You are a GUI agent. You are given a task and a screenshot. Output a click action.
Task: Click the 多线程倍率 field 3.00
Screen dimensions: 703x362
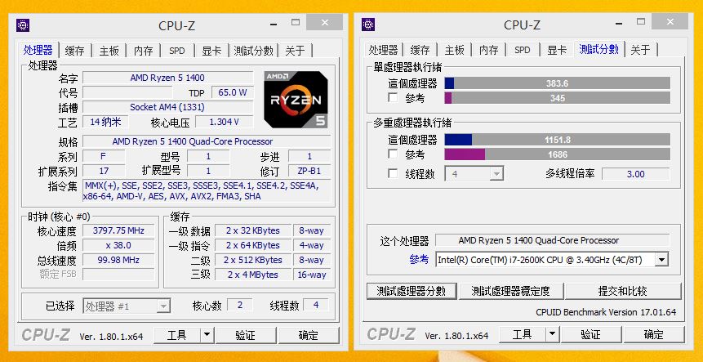pos(636,174)
